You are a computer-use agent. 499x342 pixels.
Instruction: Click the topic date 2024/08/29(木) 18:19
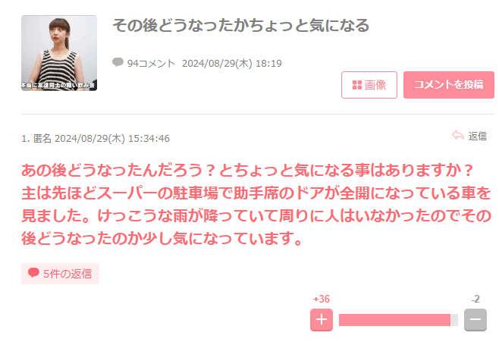232,63
